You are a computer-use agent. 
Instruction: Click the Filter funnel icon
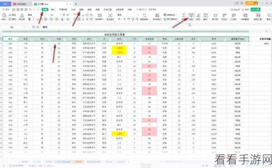[191, 15]
